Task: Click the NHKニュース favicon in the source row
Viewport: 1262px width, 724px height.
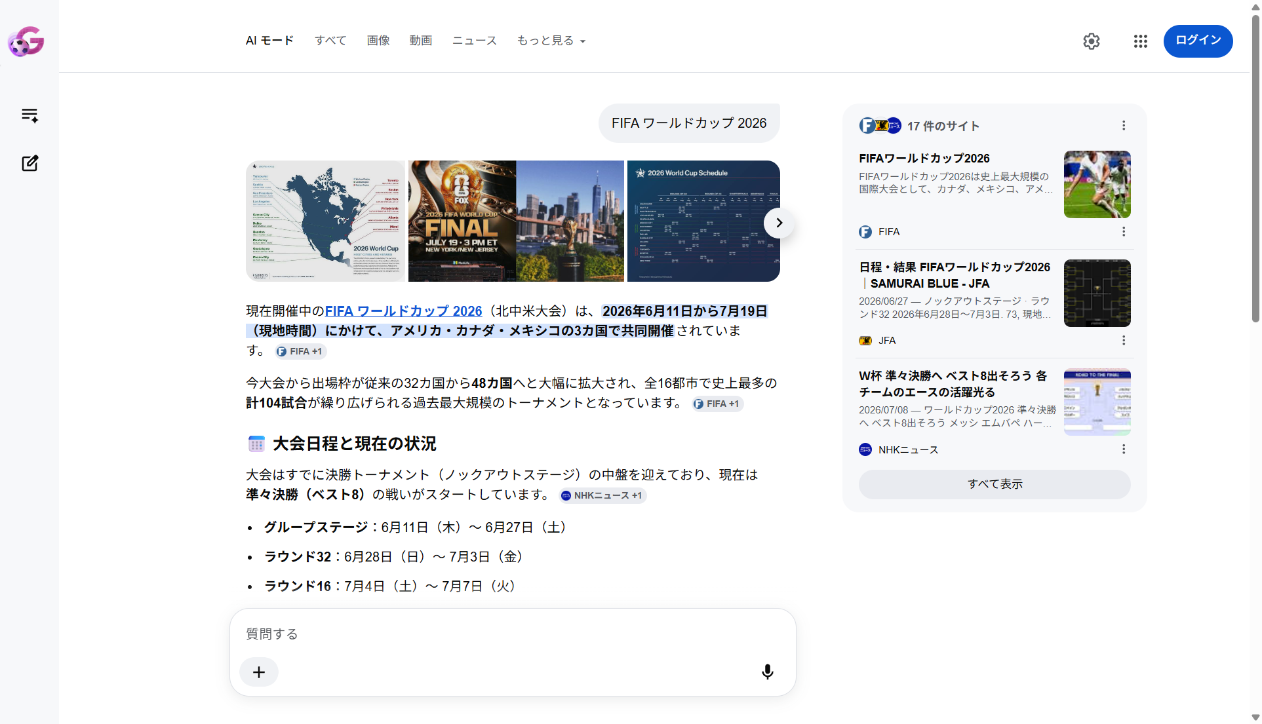Action: (865, 449)
